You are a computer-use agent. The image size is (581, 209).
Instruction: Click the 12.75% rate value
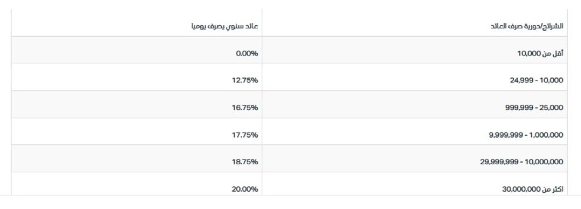[245, 80]
